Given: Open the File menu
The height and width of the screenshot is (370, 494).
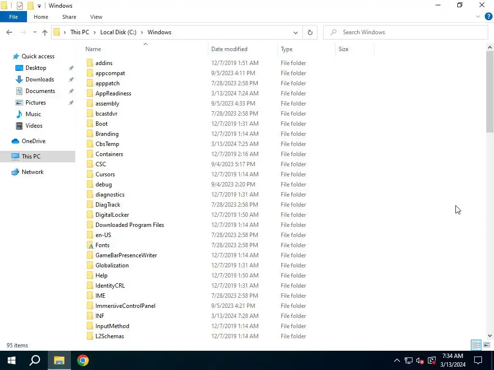Looking at the screenshot, I should coord(14,17).
